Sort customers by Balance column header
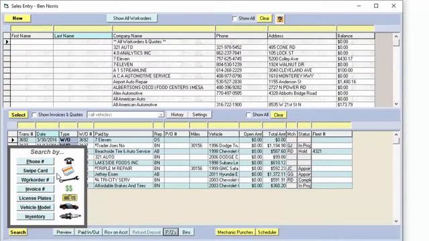 355,35
